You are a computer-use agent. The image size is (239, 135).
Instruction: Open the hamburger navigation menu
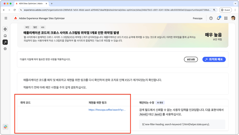pos(6,18)
